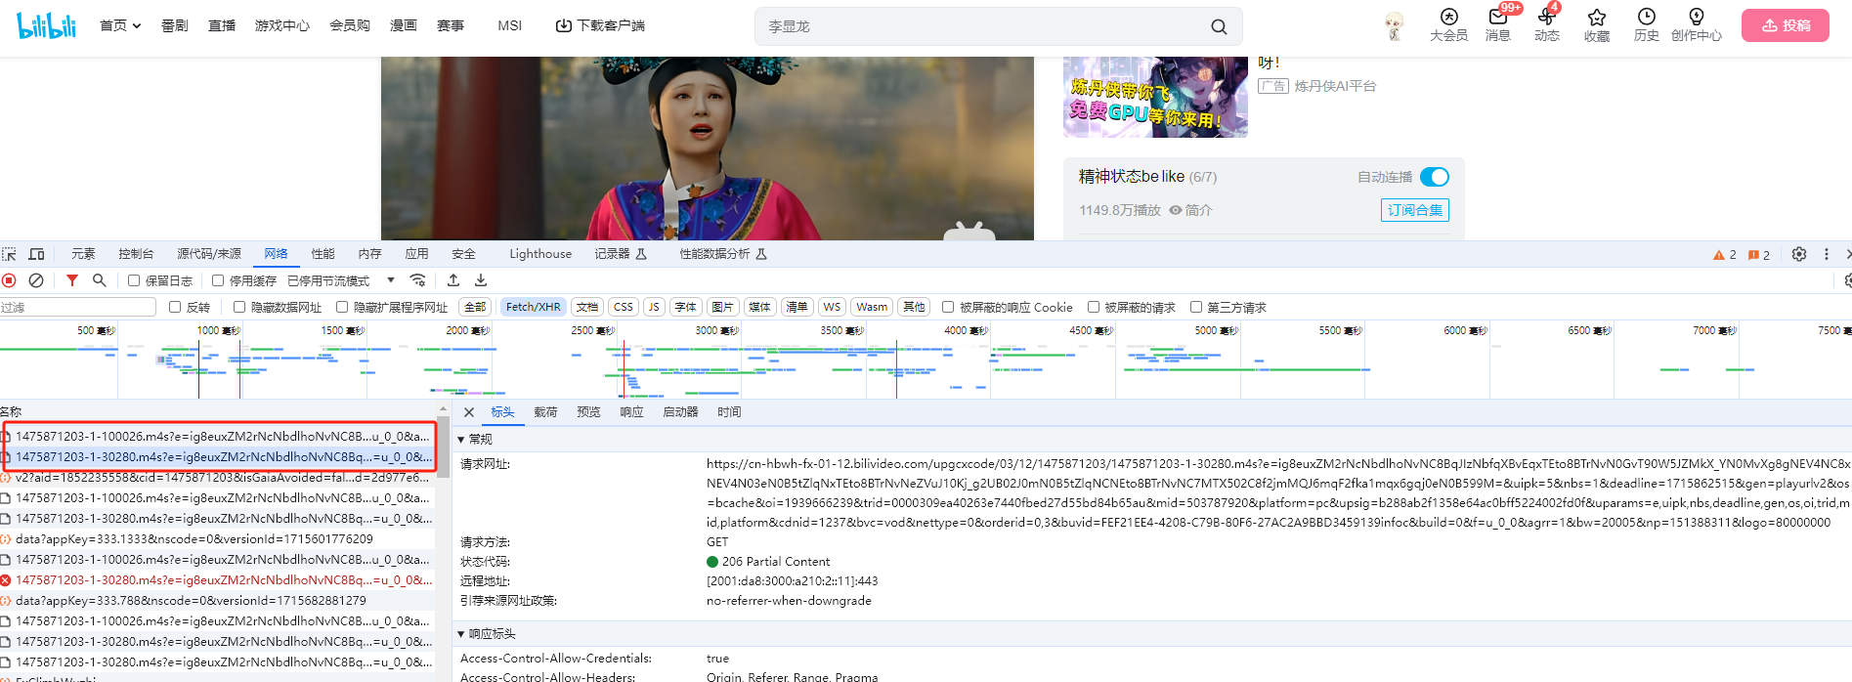Select the failed red 1475871203-1-30280.m4s request

pos(219,580)
